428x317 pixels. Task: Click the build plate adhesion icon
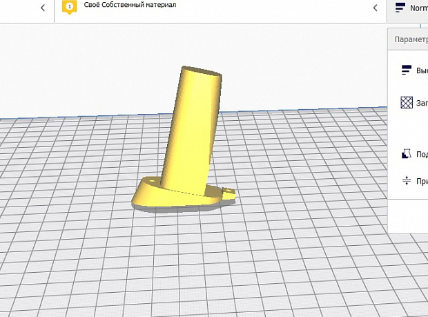(x=407, y=181)
